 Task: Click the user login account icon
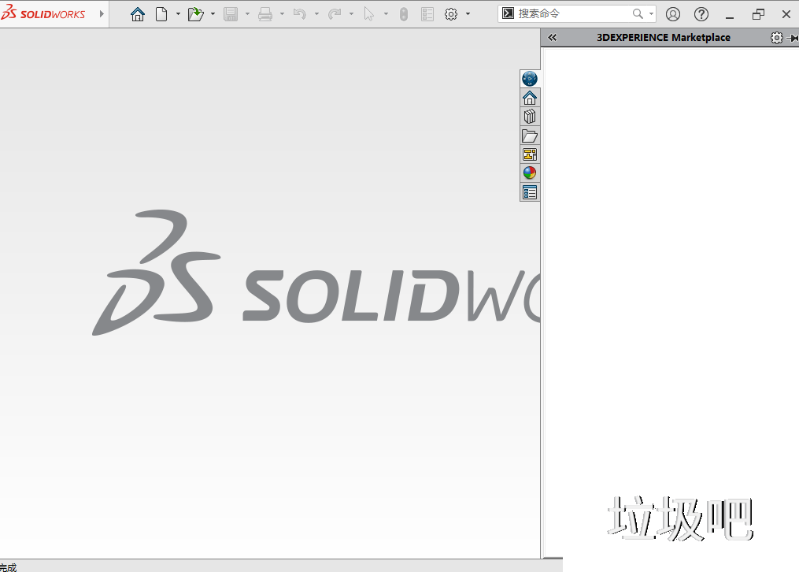pyautogui.click(x=673, y=14)
